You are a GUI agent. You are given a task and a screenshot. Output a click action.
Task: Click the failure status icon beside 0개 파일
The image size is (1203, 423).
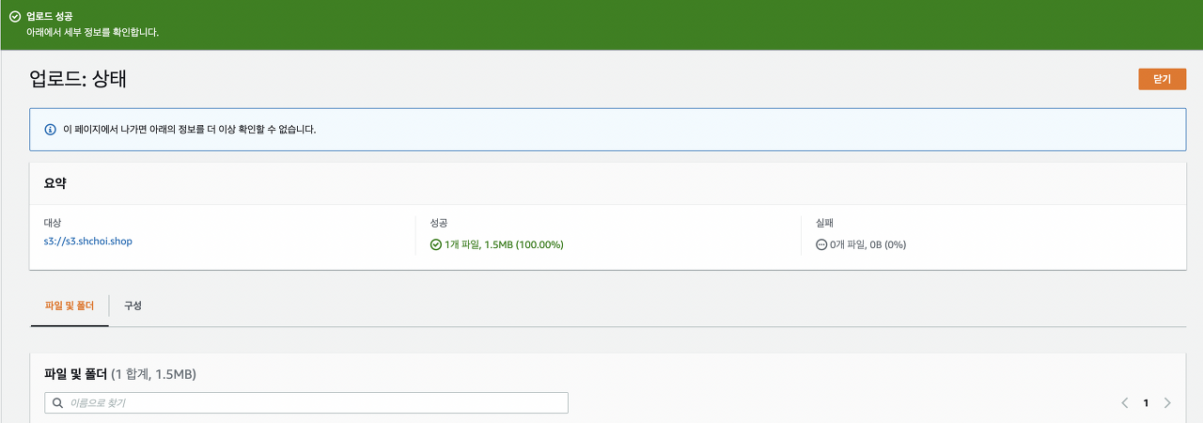pos(821,244)
